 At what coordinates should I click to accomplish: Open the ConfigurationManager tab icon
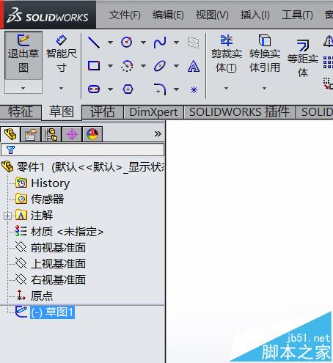point(51,134)
